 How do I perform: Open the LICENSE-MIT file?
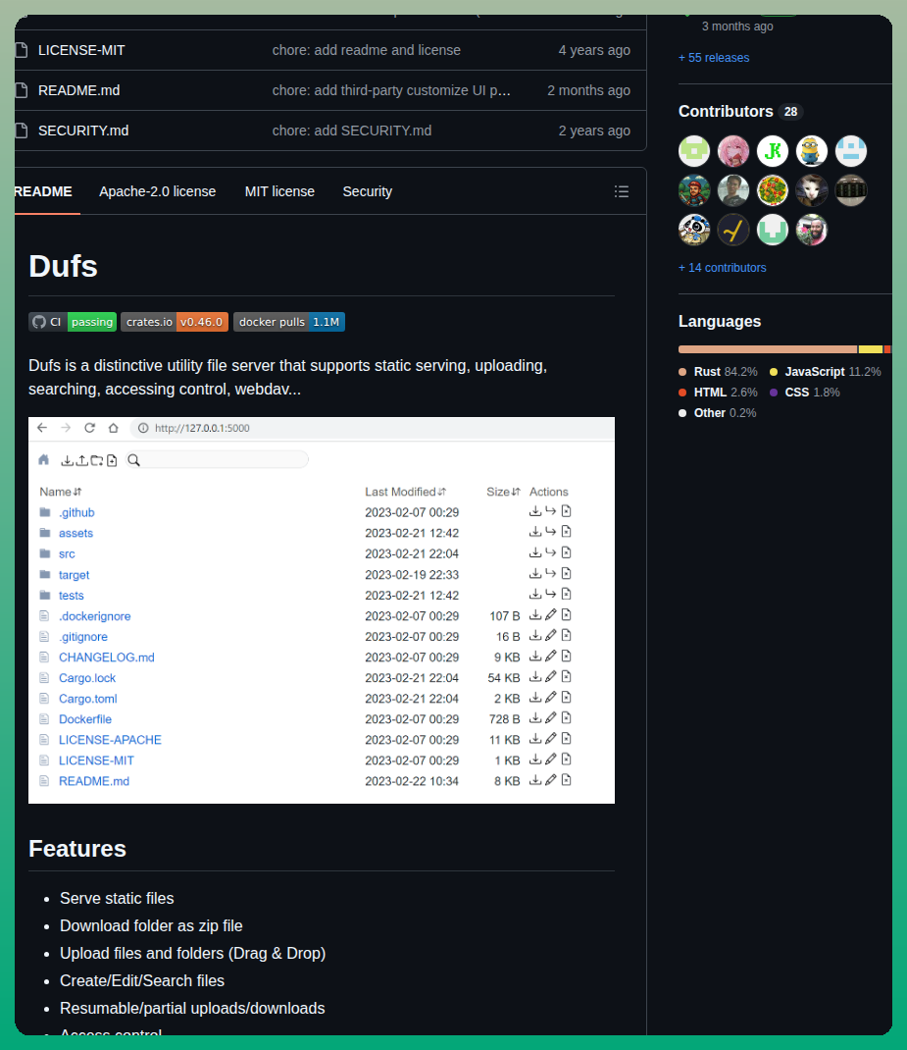click(x=81, y=50)
